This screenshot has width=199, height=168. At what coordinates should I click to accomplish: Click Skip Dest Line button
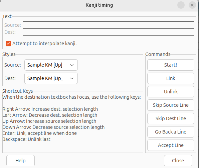[x=171, y=118]
